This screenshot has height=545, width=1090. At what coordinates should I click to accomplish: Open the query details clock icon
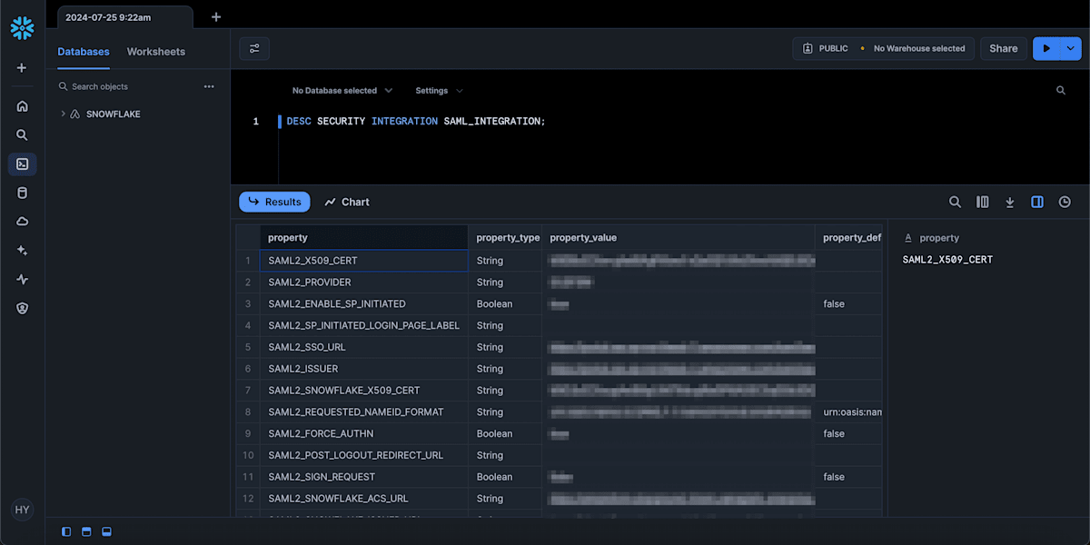[1065, 202]
